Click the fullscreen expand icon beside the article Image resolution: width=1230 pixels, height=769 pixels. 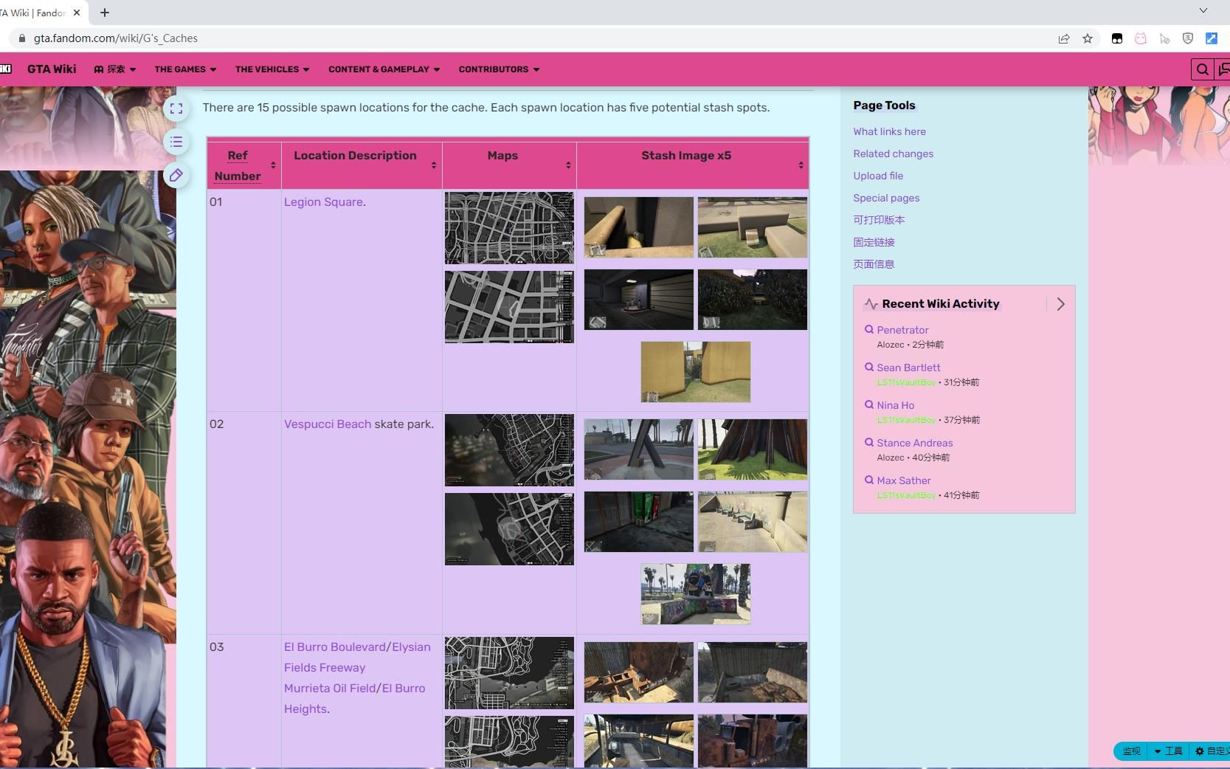point(176,108)
